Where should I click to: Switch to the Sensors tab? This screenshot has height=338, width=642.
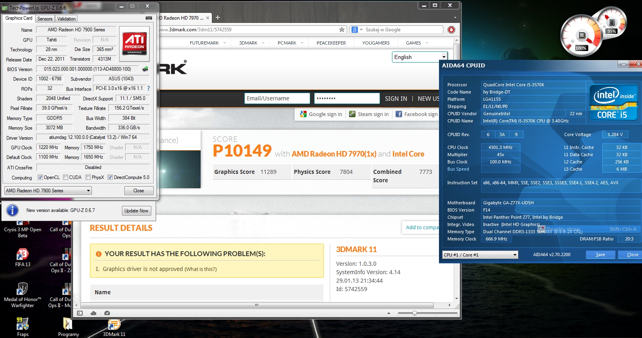(45, 19)
